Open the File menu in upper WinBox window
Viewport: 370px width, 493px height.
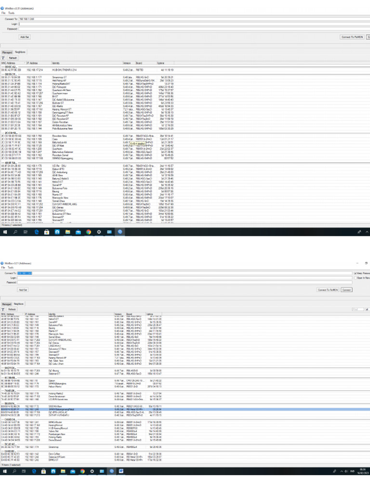(3, 13)
